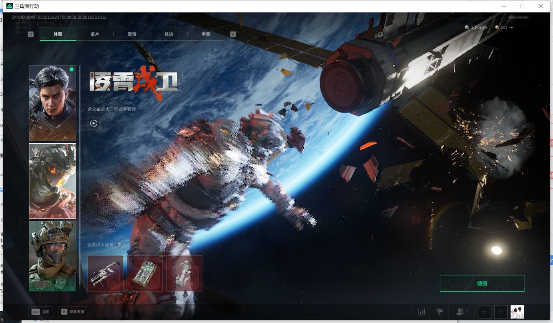Select the green camo goggles soldier skin
The width and height of the screenshot is (553, 323).
(x=52, y=256)
